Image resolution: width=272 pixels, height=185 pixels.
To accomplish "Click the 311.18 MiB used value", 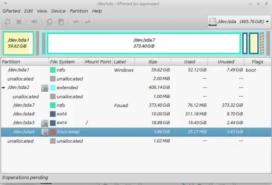I will point(196,114).
